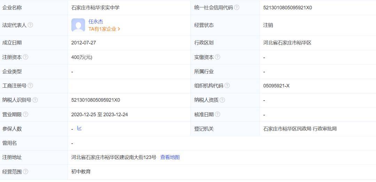Viewport: 376px width, 182px height.
Task: Select business term 2020-12-25 至 2023-12-24
Action: tap(100, 114)
